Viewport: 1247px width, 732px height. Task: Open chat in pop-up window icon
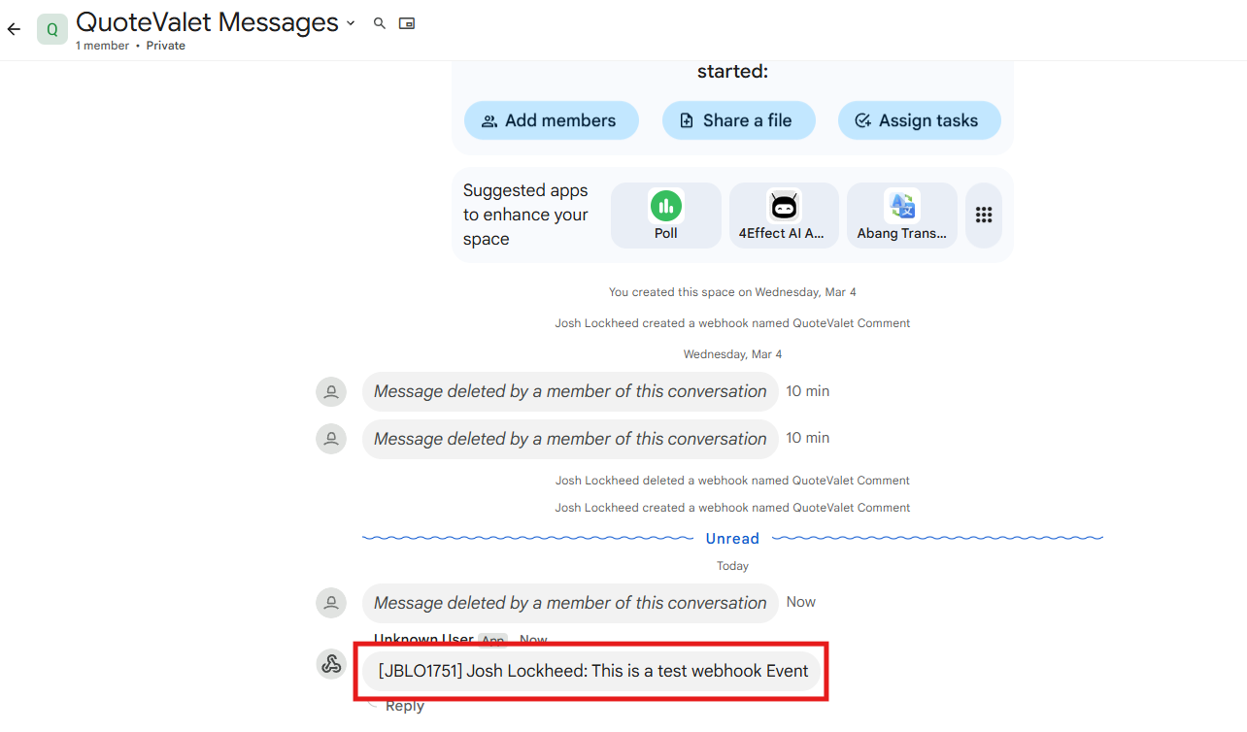(407, 23)
